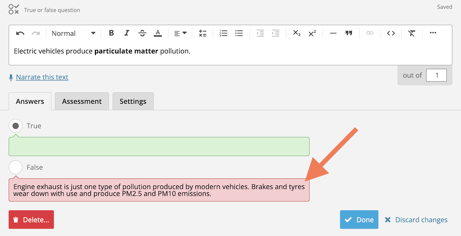Edit the red False feedback text
Screen dimensions: 461x236
(159, 190)
